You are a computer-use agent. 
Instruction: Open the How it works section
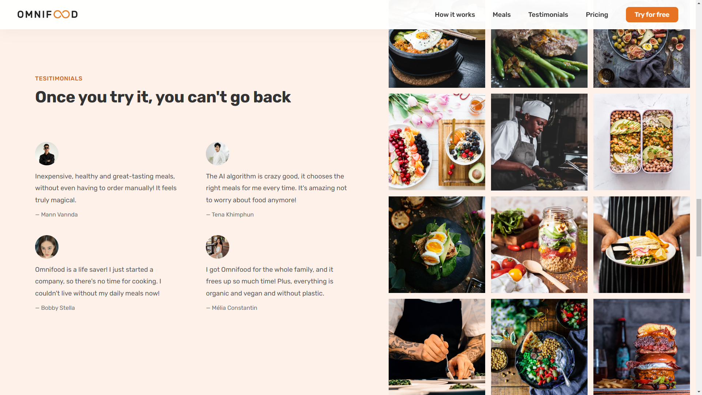[x=455, y=15]
